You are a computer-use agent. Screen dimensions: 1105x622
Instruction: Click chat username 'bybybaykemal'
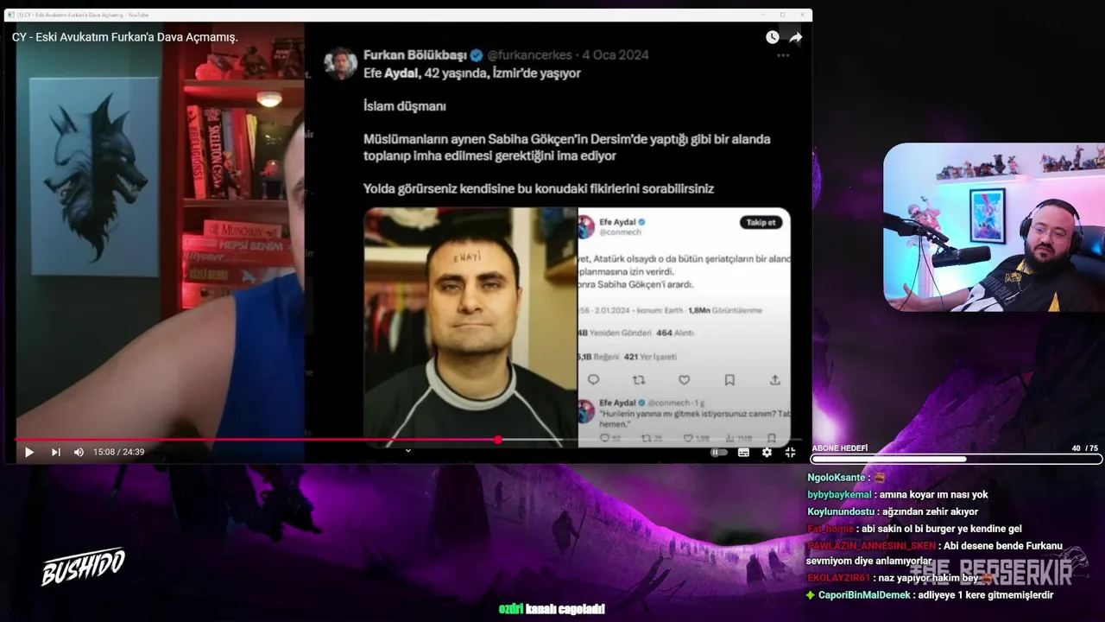(x=839, y=494)
